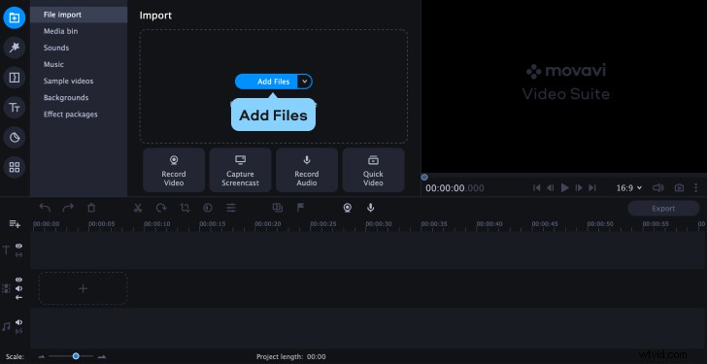The width and height of the screenshot is (707, 364).
Task: Open the Color adjustment icon
Action: click(208, 208)
